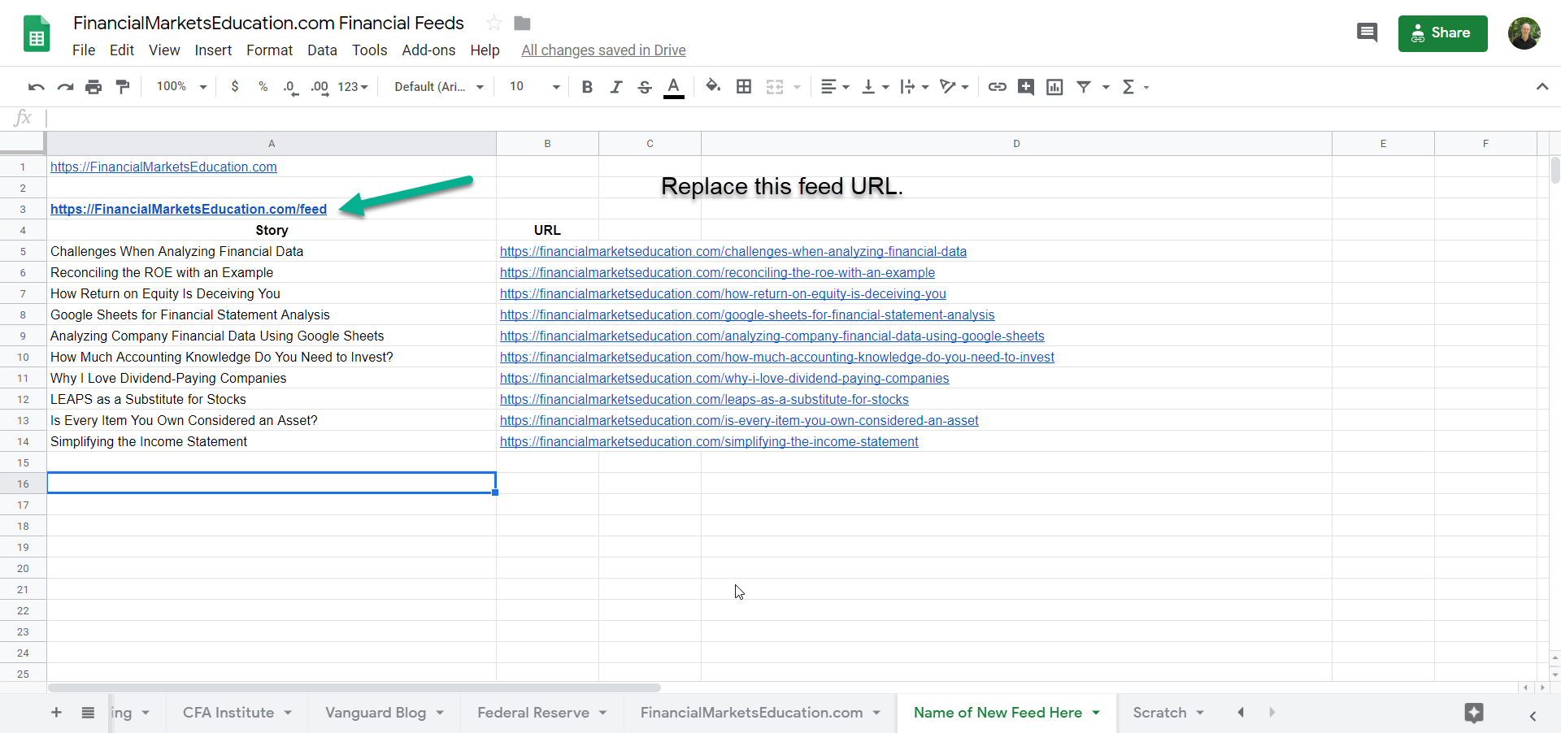Screen dimensions: 1561x733
Task: Click the Print icon
Action: pyautogui.click(x=93, y=87)
